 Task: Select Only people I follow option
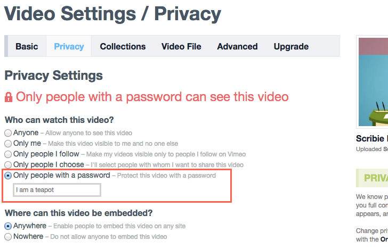(8, 154)
